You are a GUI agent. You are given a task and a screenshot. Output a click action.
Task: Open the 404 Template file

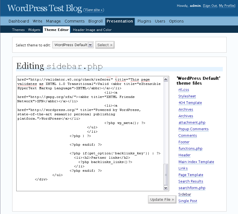tap(190, 103)
